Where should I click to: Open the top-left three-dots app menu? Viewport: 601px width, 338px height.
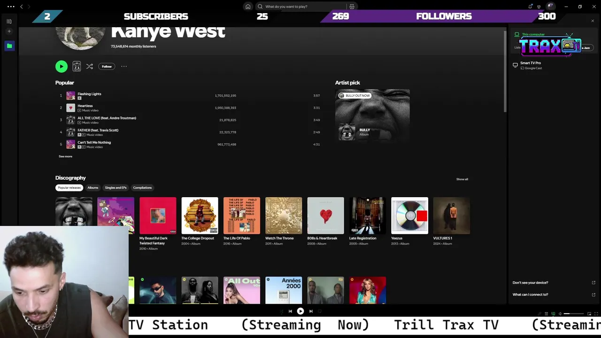(10, 7)
